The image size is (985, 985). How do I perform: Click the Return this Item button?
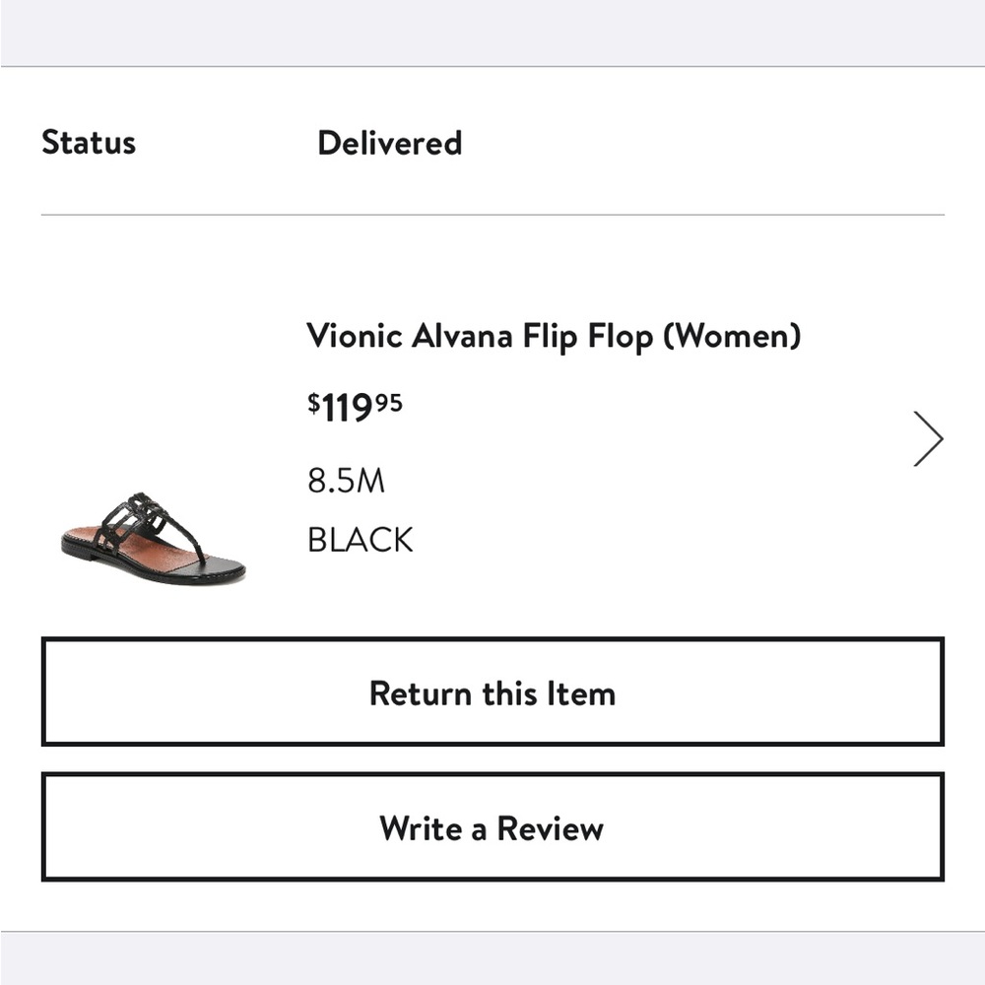point(492,692)
